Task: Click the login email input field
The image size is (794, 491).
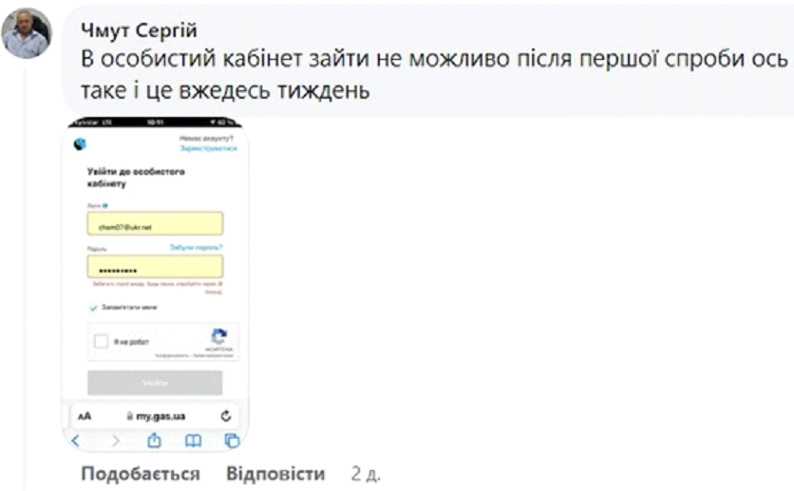Action: (x=155, y=223)
